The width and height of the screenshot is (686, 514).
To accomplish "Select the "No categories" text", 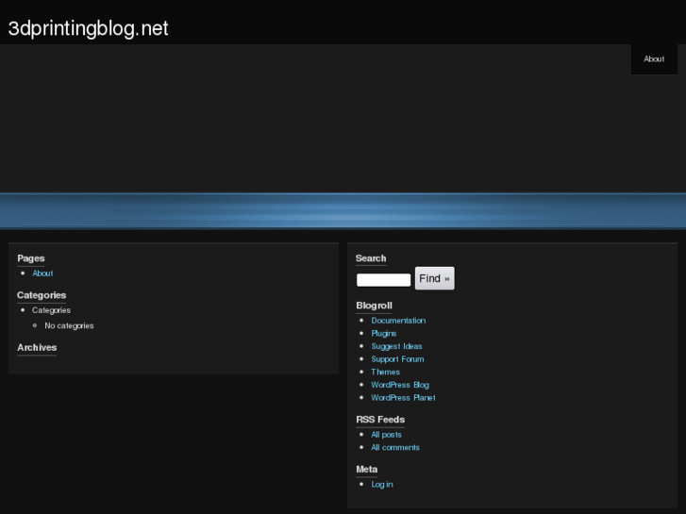I will (x=69, y=326).
